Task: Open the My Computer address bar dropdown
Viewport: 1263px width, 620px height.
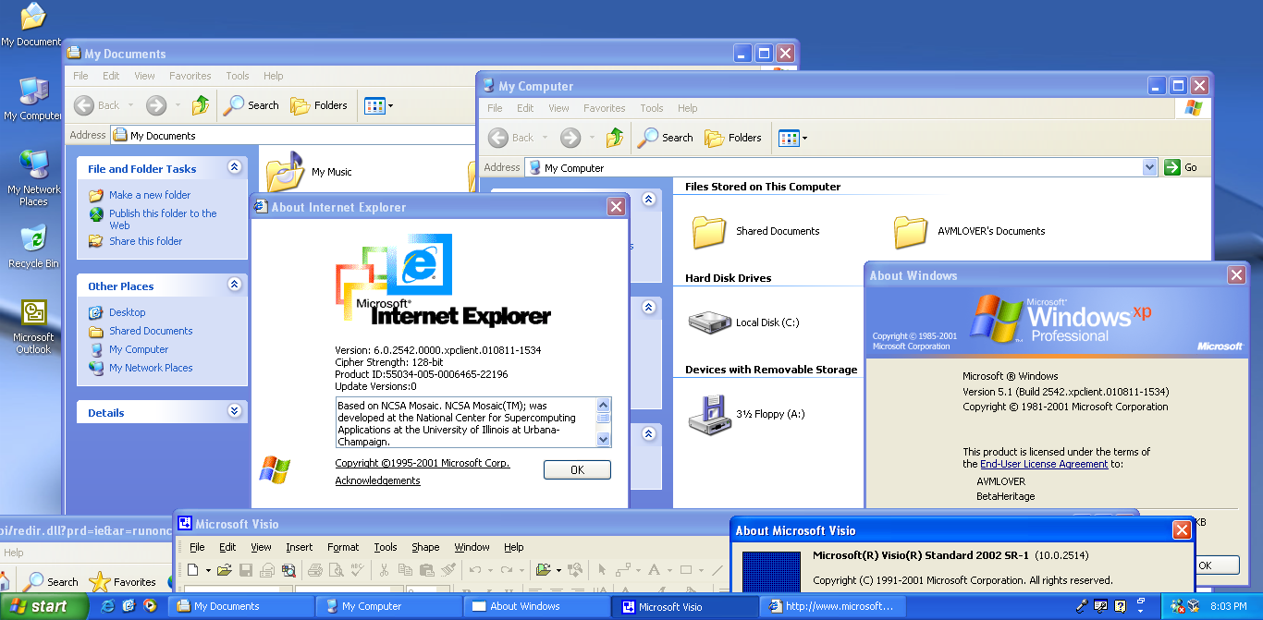Action: (x=1150, y=167)
